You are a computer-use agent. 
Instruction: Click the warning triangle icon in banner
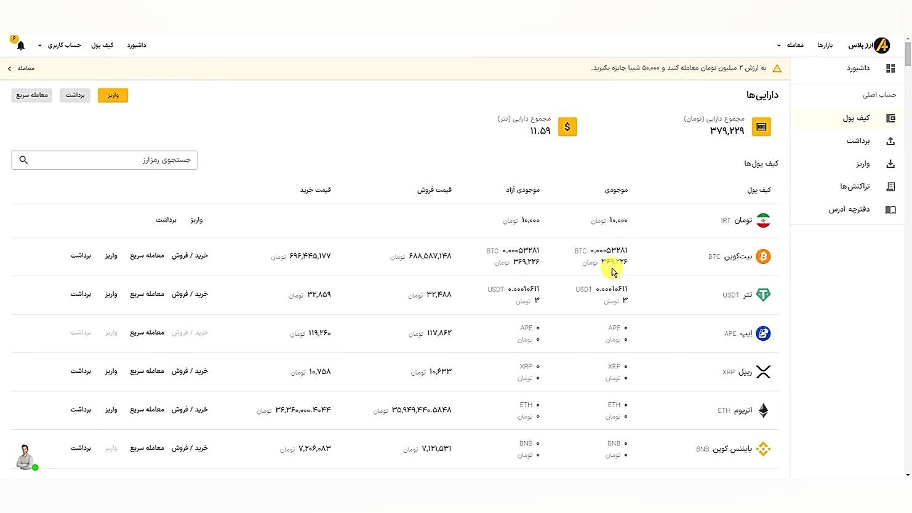(x=777, y=68)
